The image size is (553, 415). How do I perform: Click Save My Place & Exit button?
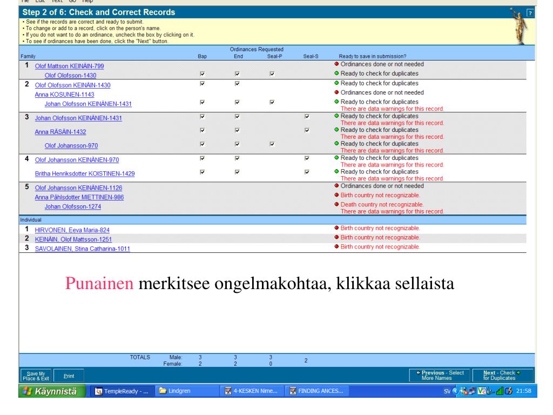[36, 376]
